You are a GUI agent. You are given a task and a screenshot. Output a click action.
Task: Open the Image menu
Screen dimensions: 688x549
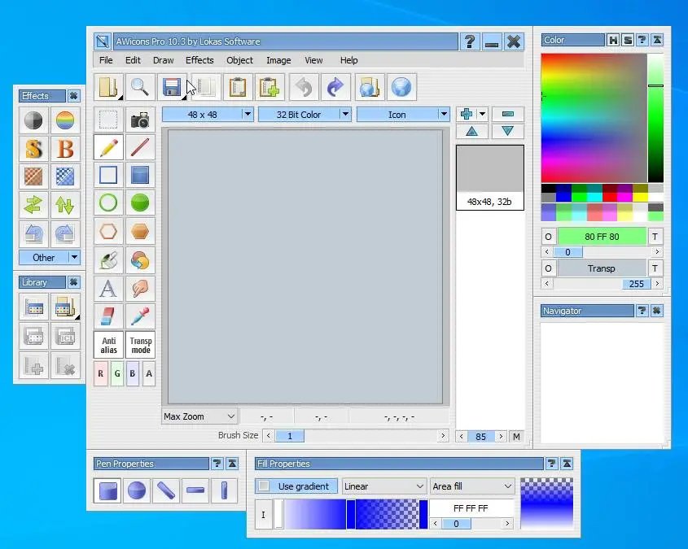coord(278,60)
